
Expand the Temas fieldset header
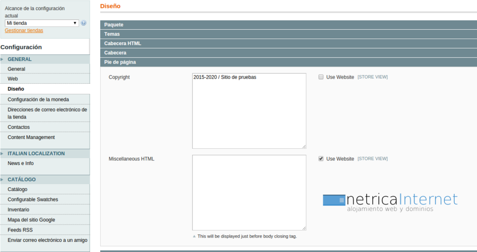pos(288,34)
